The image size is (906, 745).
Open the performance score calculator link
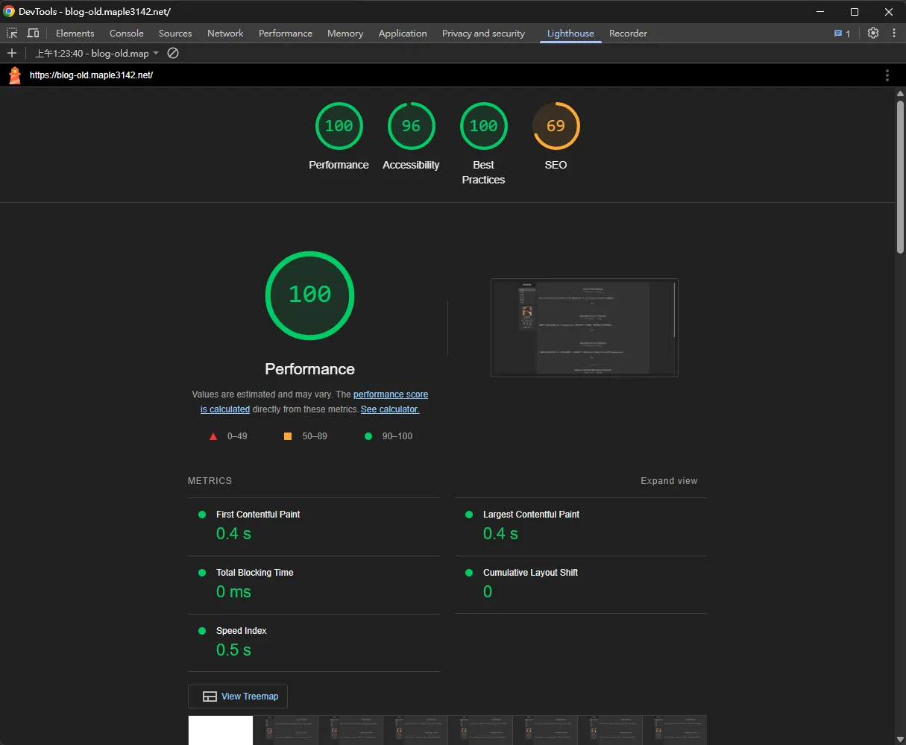[x=390, y=394]
